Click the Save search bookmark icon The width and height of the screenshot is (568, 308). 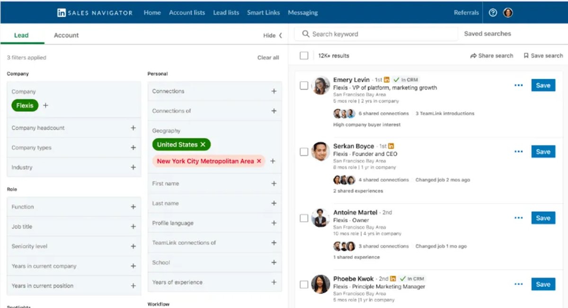coord(526,56)
